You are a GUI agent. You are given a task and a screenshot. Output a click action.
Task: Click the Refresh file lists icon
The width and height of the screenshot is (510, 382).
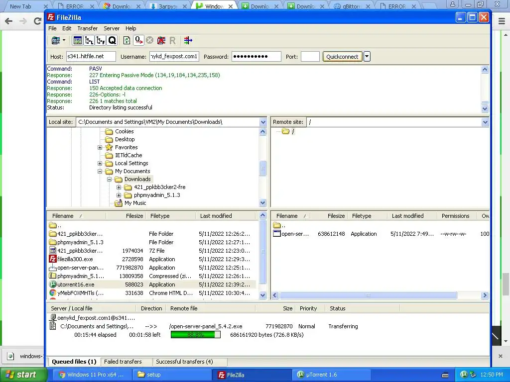tap(127, 40)
